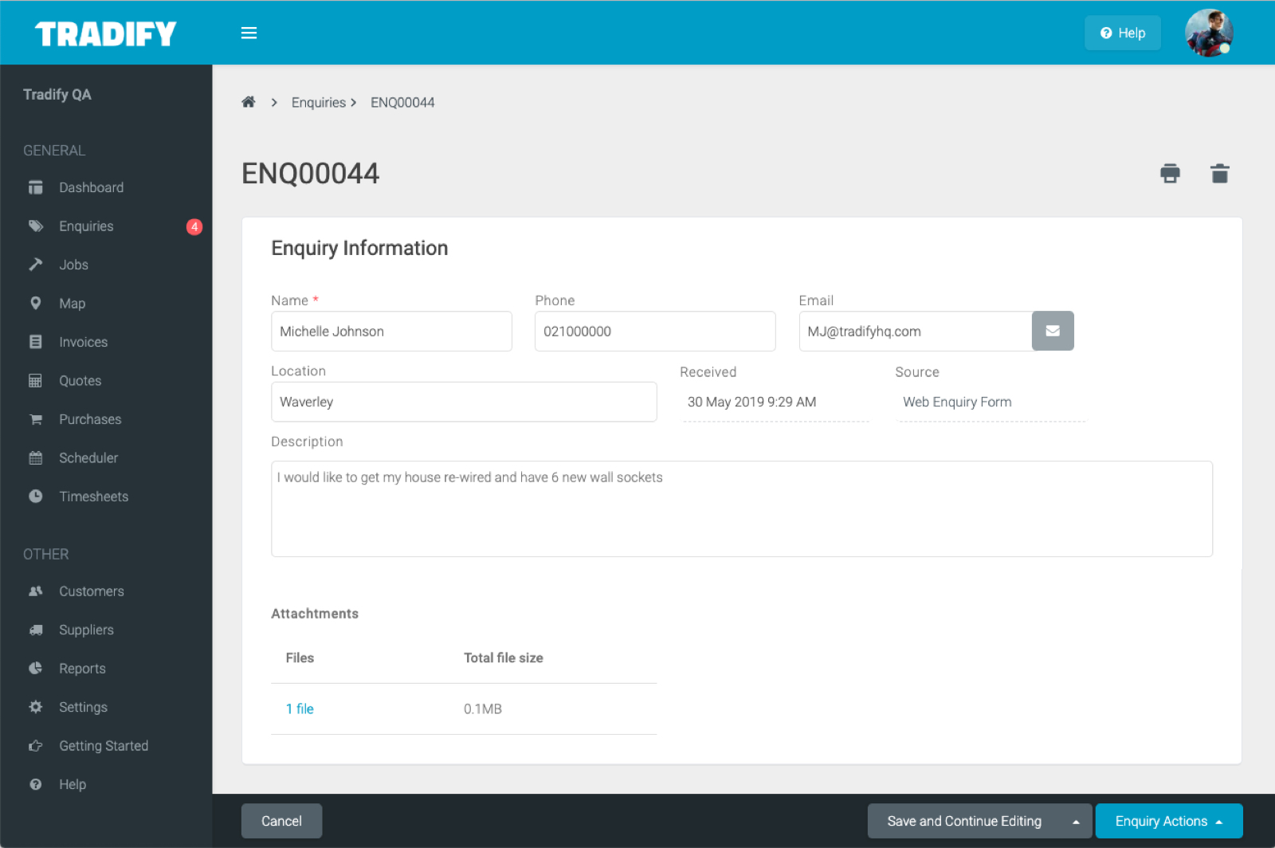
Task: Click the Received date value
Action: (x=751, y=402)
